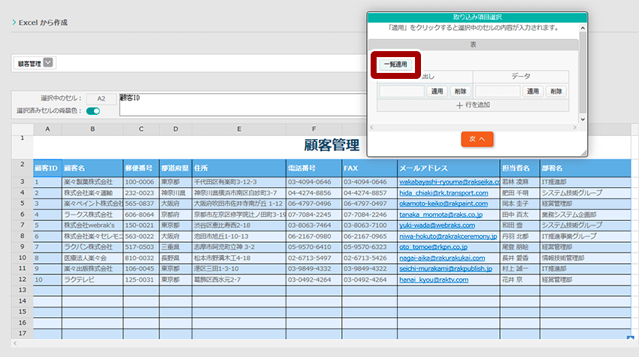
Task: Click the heading input field in dialog
Action: pyautogui.click(x=402, y=91)
